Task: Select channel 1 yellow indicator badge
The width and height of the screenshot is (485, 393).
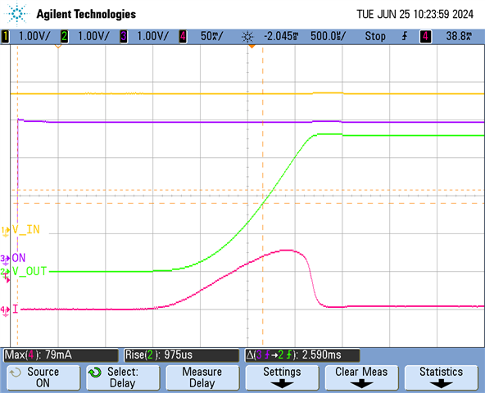Action: [5, 37]
